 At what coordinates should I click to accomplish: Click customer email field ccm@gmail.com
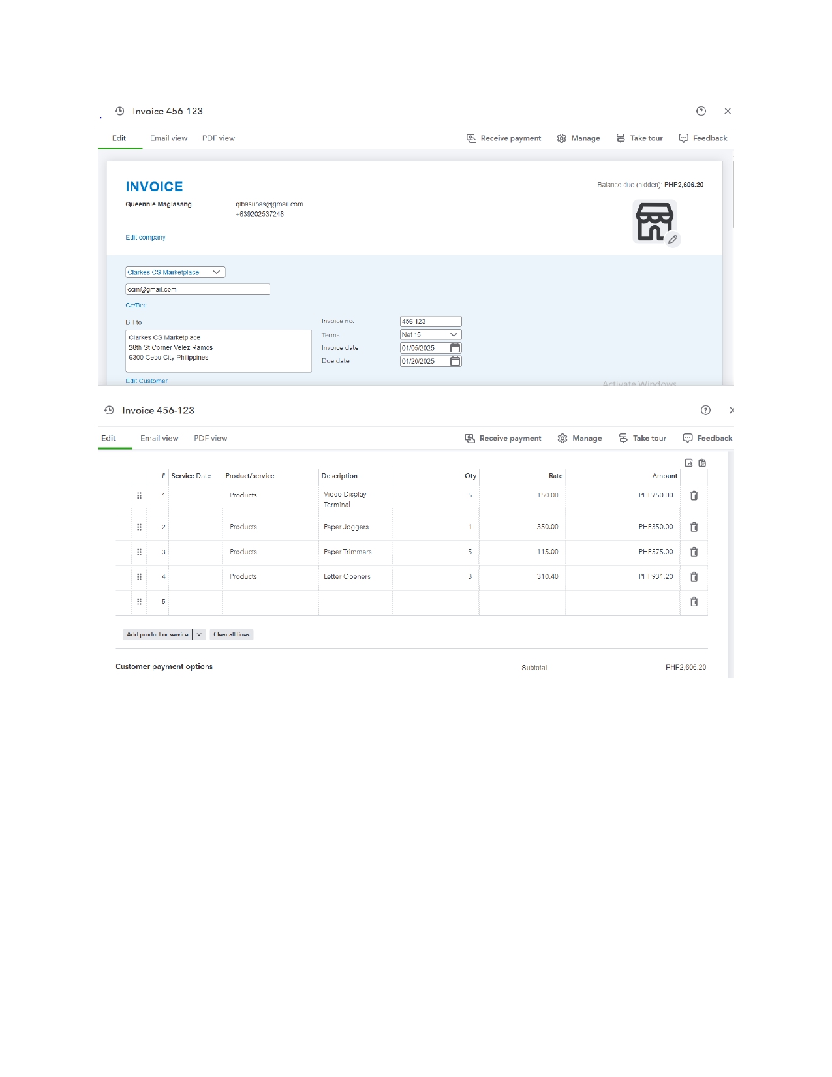(198, 289)
